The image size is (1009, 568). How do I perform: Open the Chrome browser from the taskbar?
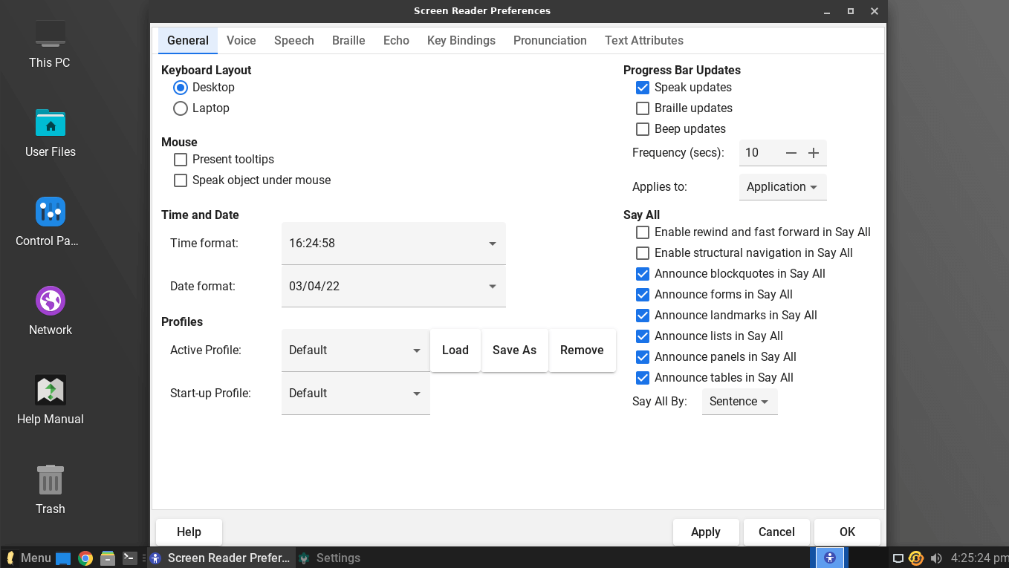[85, 558]
